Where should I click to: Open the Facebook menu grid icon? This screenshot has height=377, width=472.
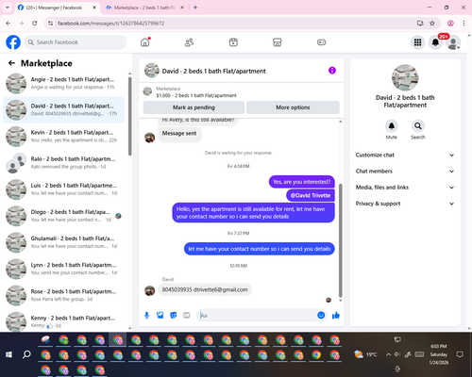coord(417,42)
